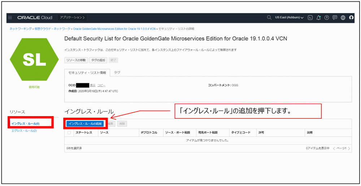Click タグの追加 button
361x186 pixels.
pyautogui.click(x=98, y=60)
